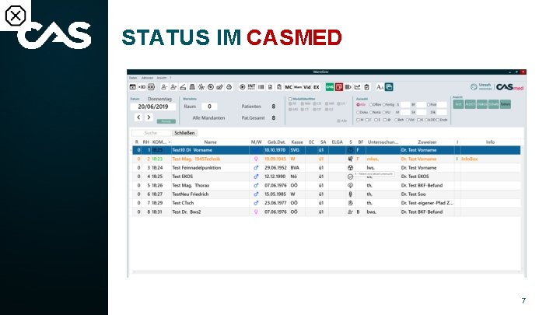The image size is (560, 315).
Task: Click the Alle Mandanten label
Action: click(208, 118)
